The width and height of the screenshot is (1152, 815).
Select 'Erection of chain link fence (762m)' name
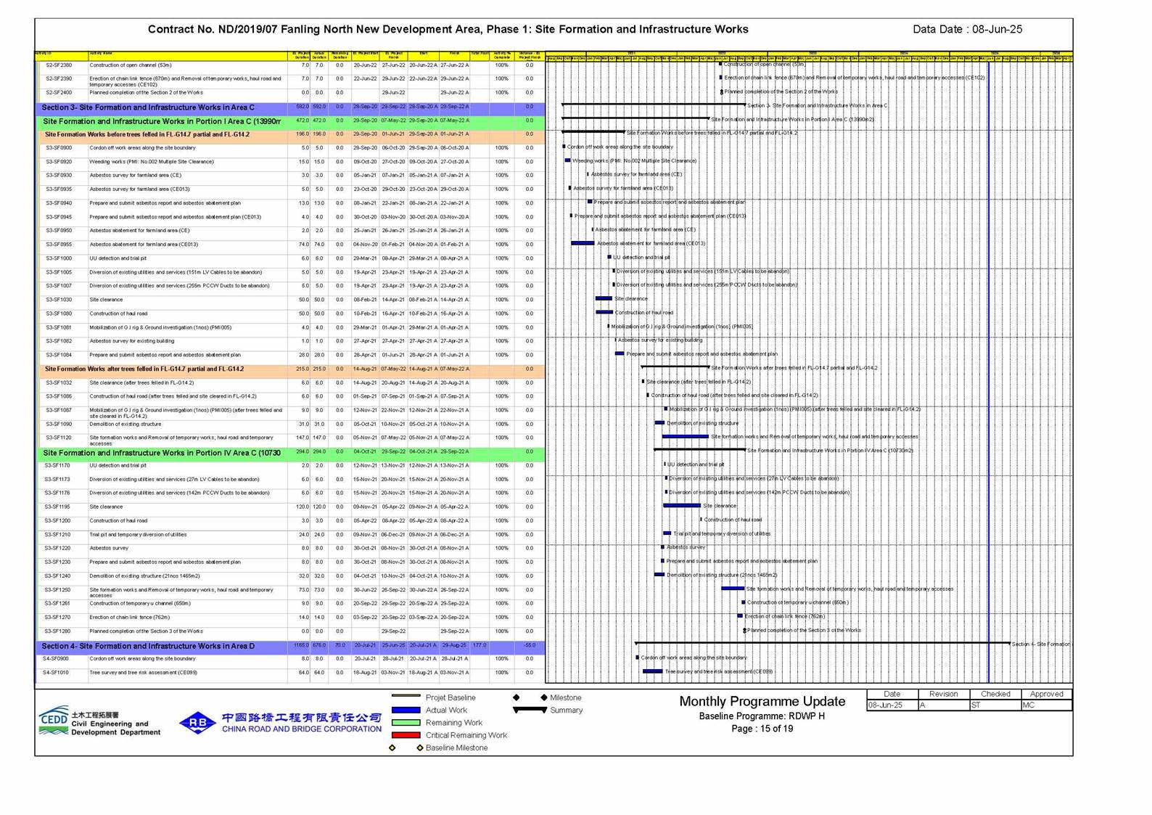(x=129, y=617)
